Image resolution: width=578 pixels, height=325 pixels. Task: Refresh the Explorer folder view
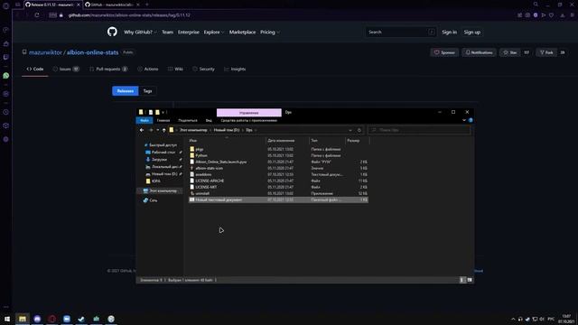coord(359,130)
